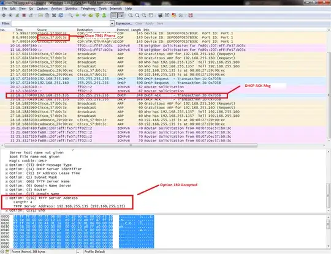This screenshot has height=254, width=331.
Task: Open the preferences icon in toolbar
Action: [181, 15]
